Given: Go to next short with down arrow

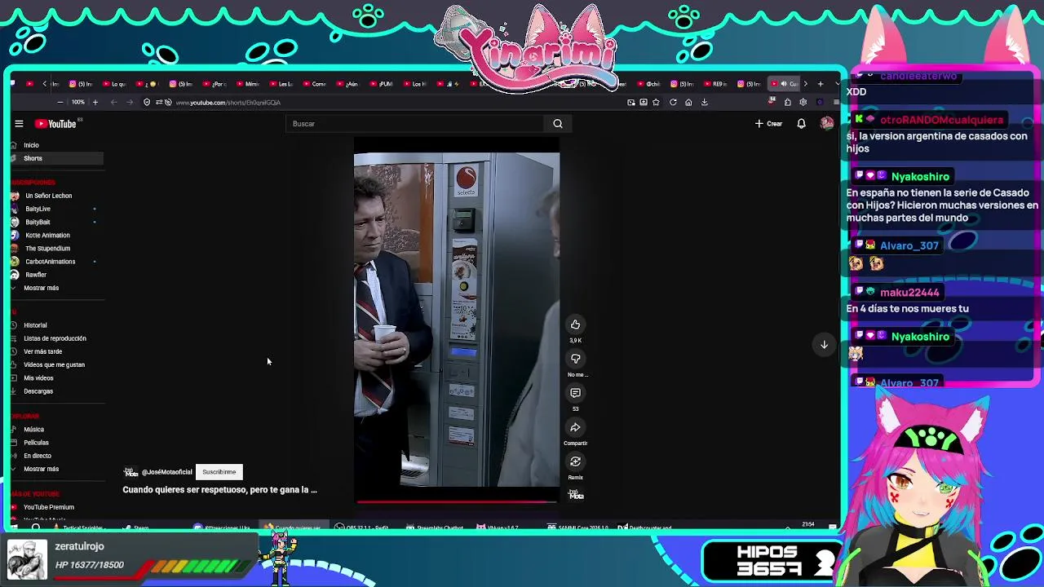Looking at the screenshot, I should click(824, 345).
